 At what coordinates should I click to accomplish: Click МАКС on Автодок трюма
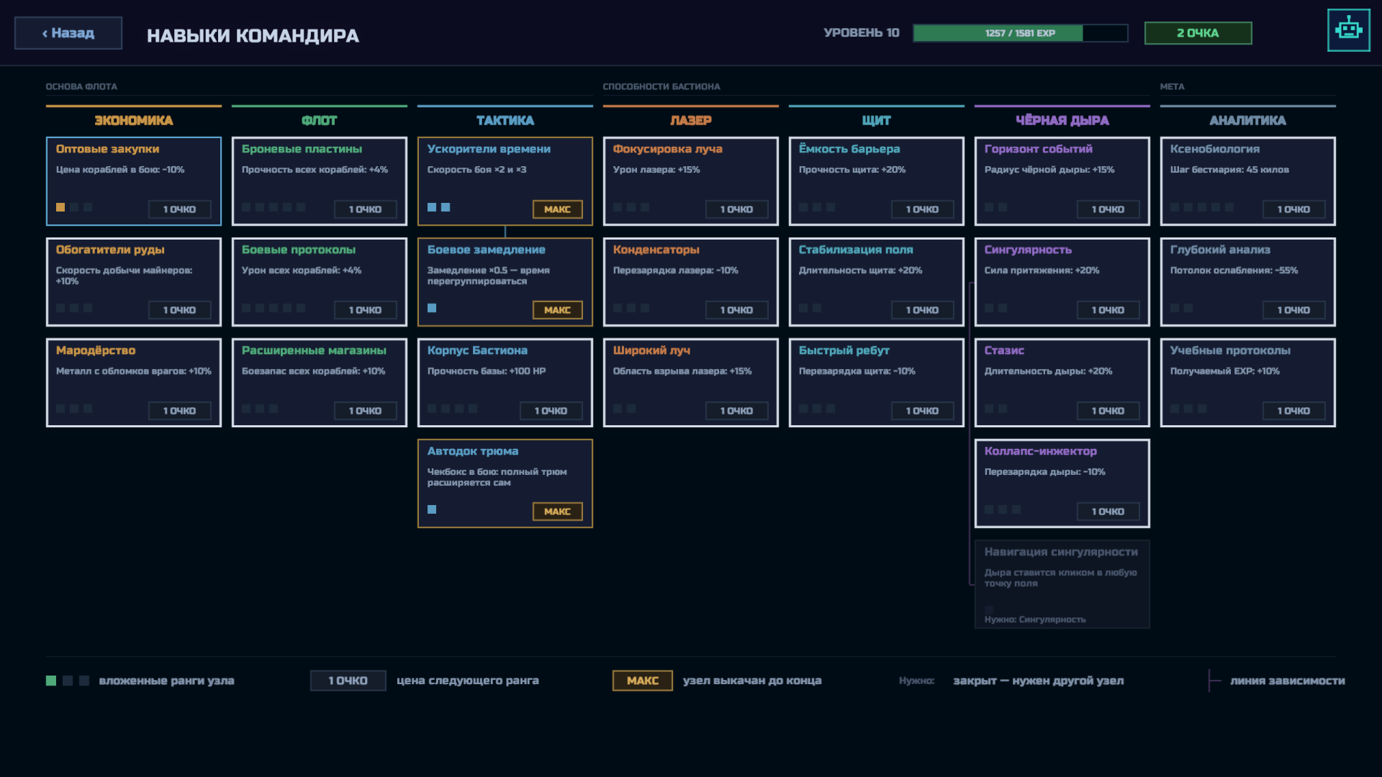pos(557,512)
